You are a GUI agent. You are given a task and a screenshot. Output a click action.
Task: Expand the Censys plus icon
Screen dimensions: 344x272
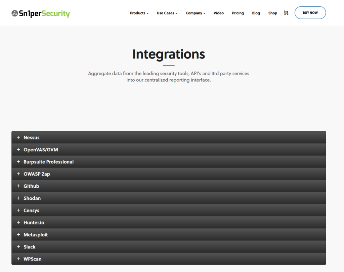[18, 210]
